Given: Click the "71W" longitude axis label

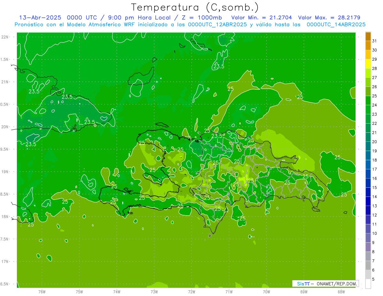Looking at the screenshot, I should pyautogui.click(x=229, y=292).
